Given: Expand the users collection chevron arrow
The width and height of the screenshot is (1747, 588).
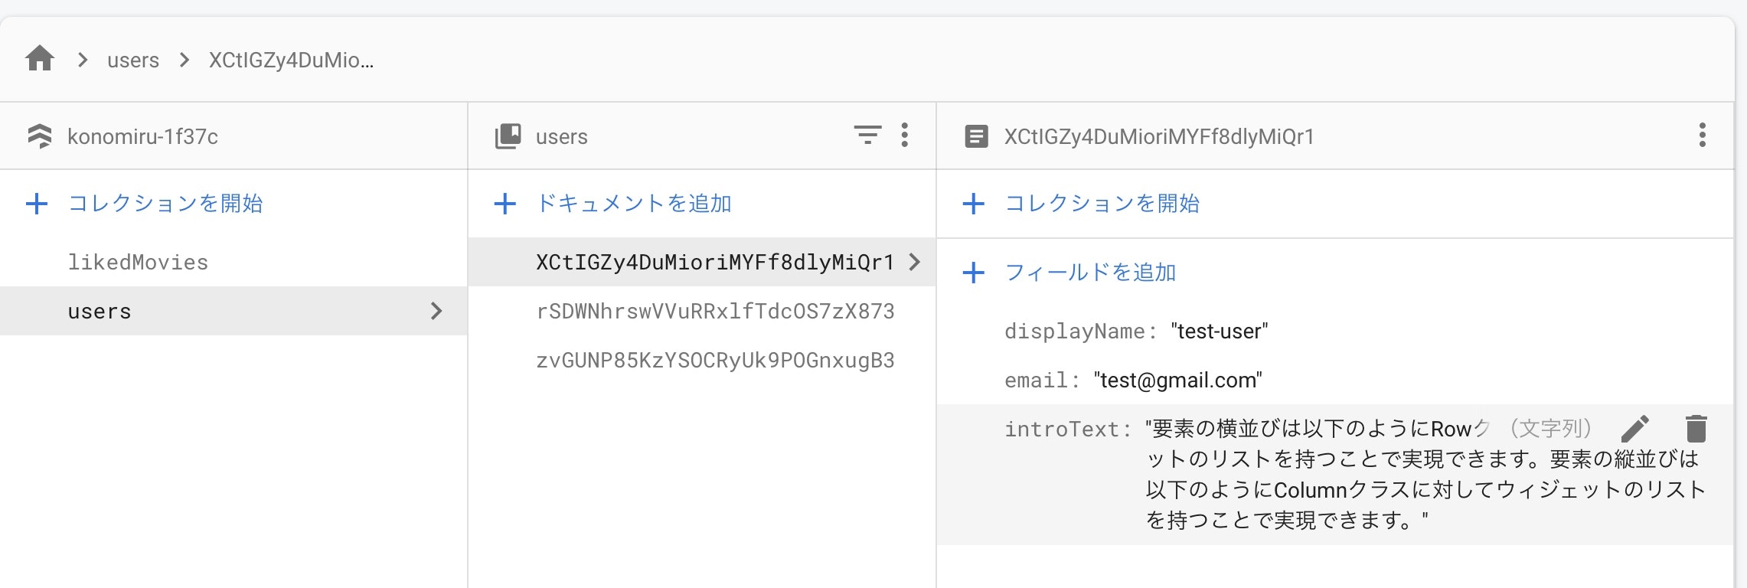Looking at the screenshot, I should tap(436, 311).
